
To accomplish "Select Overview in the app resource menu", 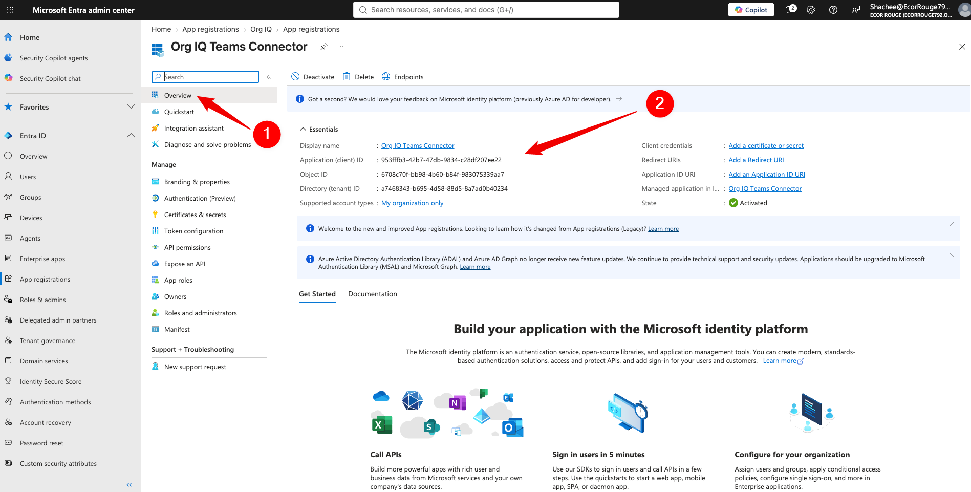I will coord(209,95).
